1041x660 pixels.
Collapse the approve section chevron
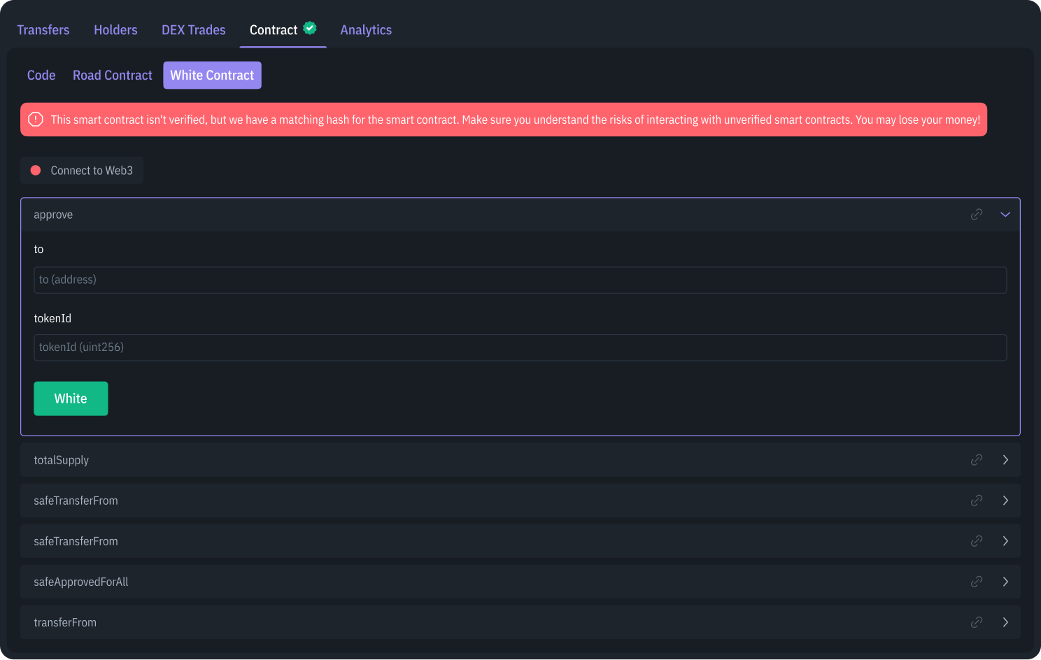tap(1005, 215)
